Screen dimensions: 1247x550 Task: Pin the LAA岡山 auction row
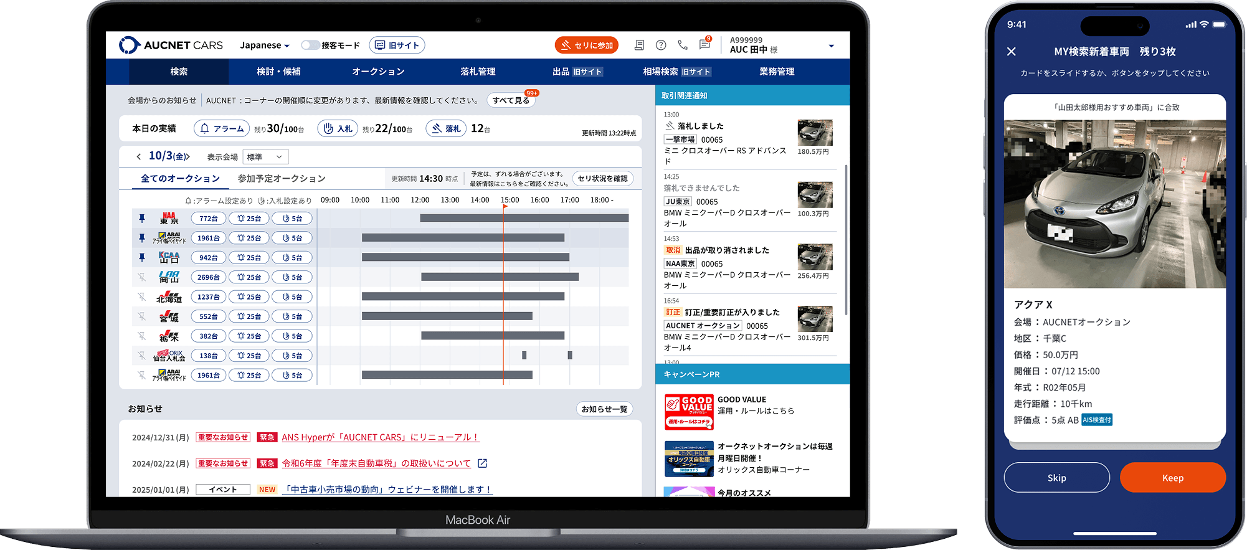tap(142, 277)
